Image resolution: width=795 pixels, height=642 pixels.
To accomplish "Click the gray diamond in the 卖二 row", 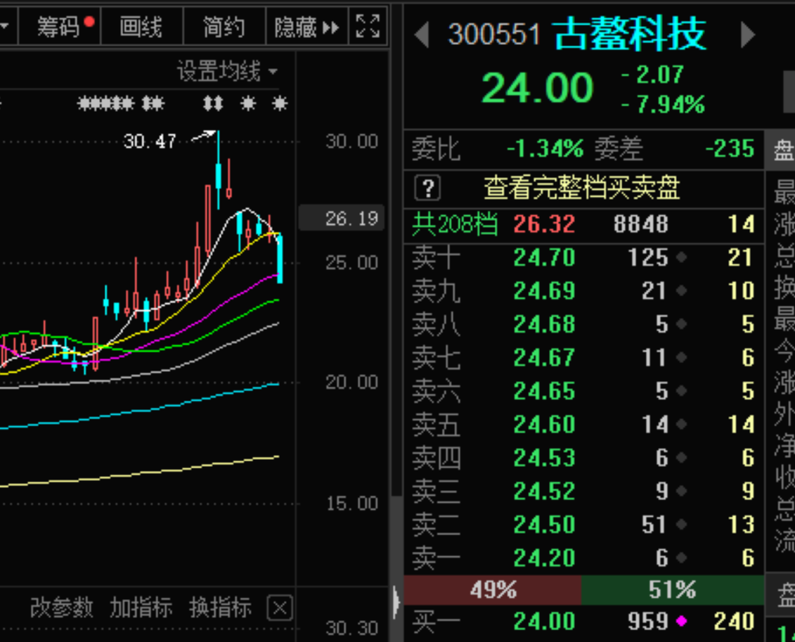I will pos(681,525).
